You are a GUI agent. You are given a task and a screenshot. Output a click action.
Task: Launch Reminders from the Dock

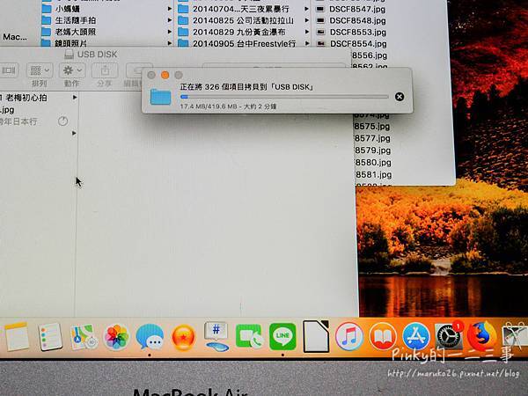pos(50,337)
